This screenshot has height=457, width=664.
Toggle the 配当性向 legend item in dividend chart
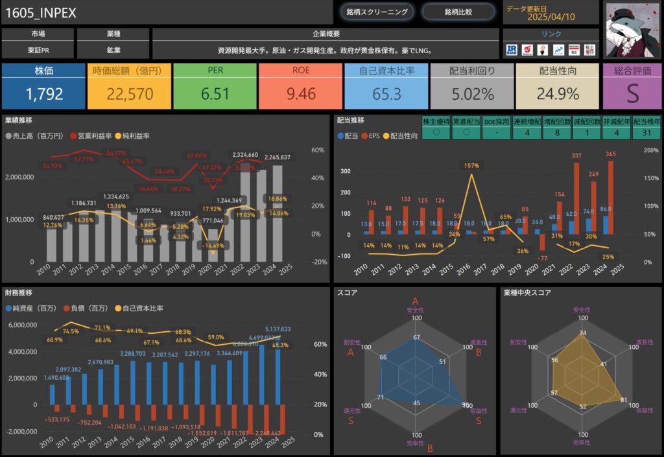400,136
